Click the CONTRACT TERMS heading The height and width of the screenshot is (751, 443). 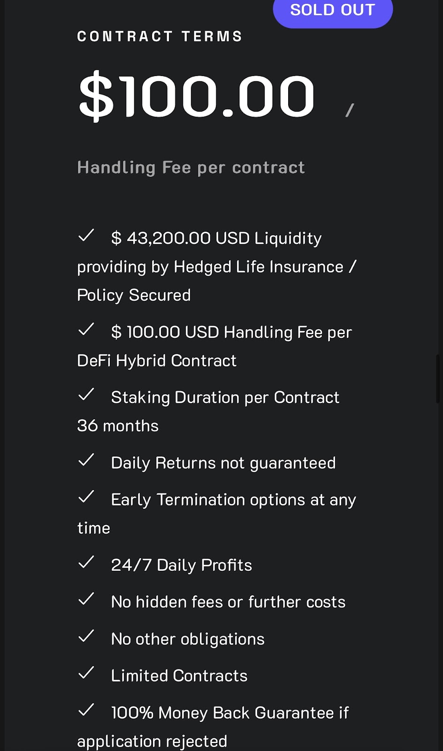click(160, 36)
